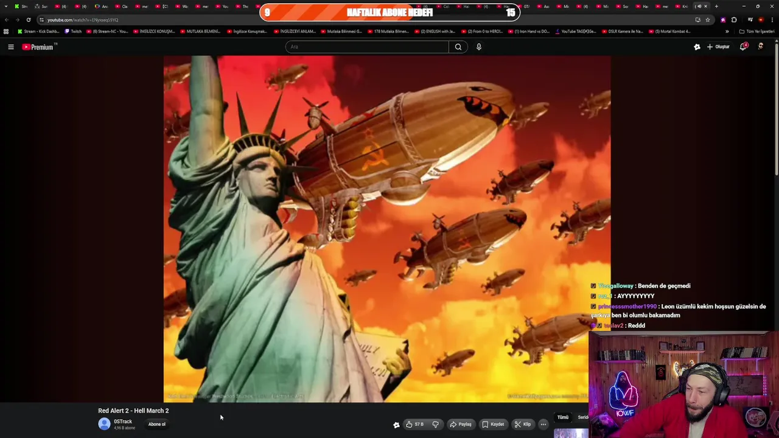Open the Twitch bookmark
This screenshot has height=438, width=779.
coord(73,31)
